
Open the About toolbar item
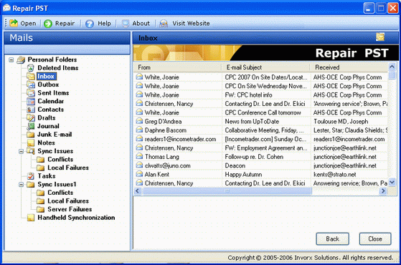(x=136, y=24)
